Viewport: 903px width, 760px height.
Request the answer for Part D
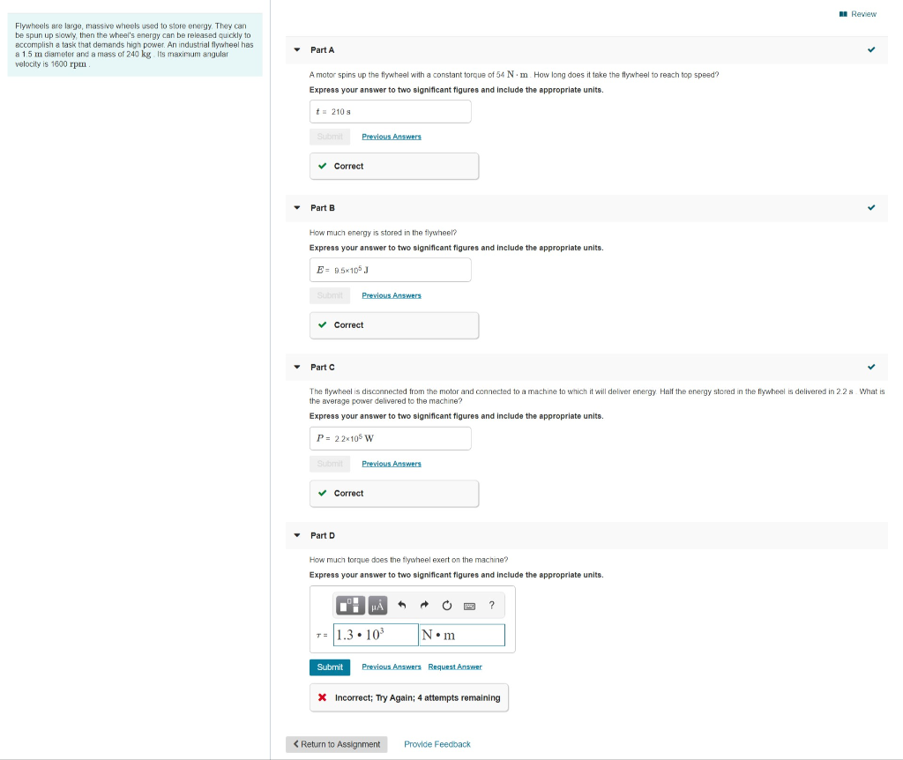point(455,667)
